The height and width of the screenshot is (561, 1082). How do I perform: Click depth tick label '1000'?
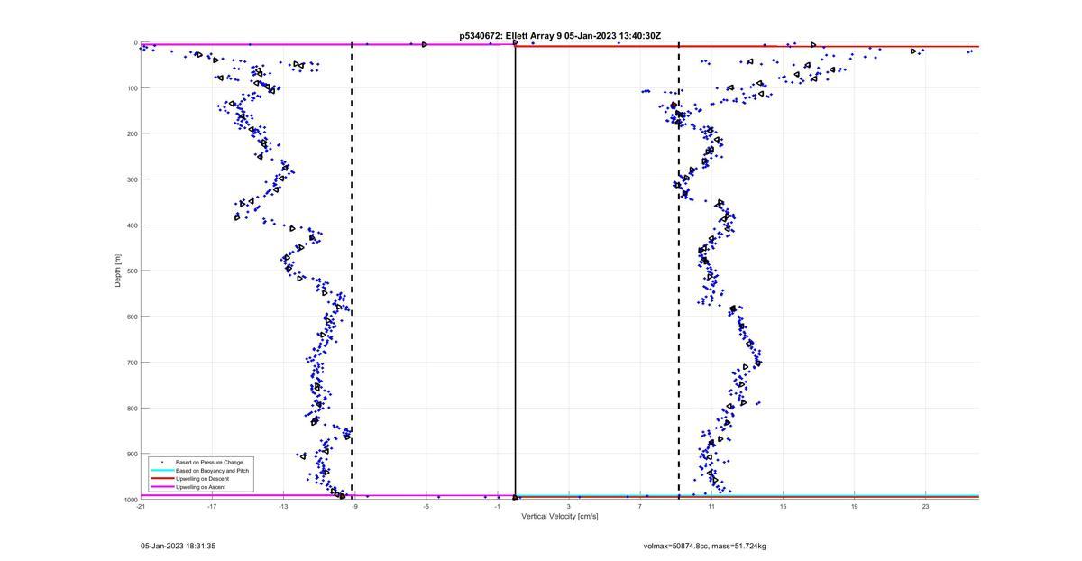[130, 500]
